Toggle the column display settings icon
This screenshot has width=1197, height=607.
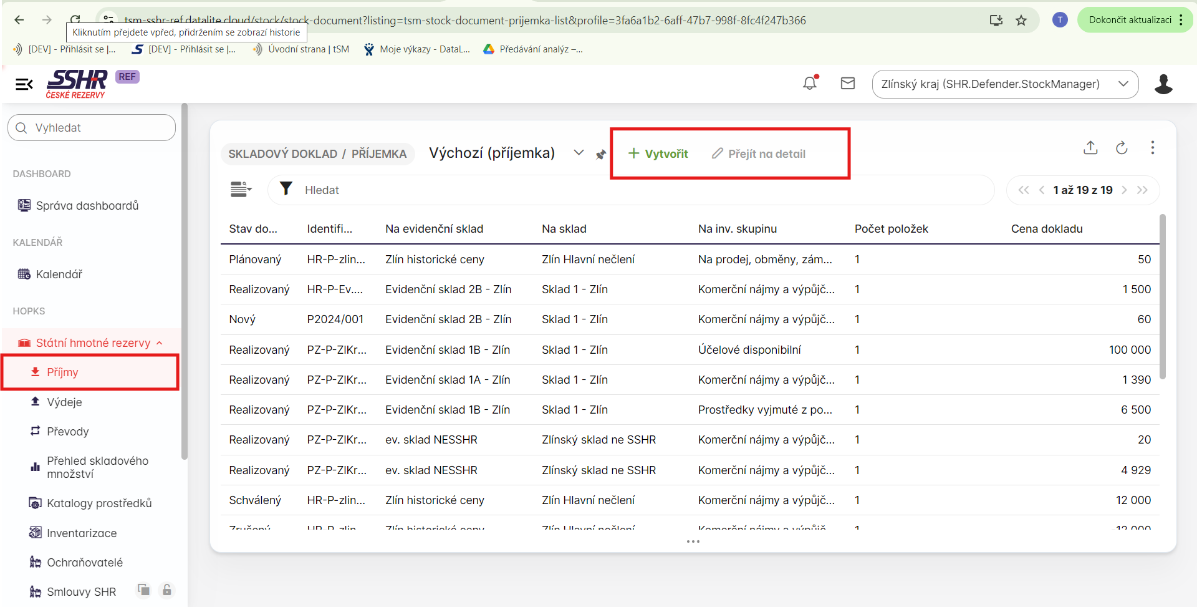point(241,190)
